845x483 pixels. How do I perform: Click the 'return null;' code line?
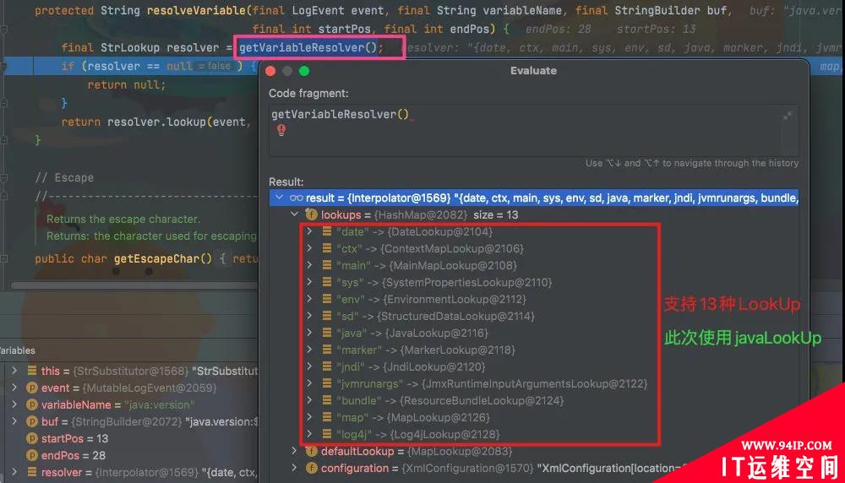pos(127,84)
